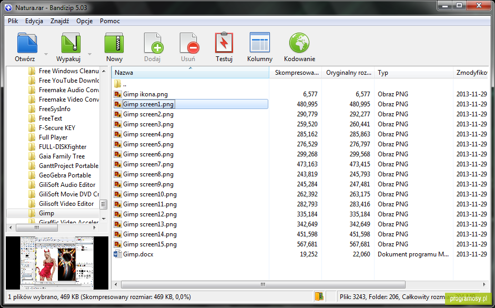Open dropdown arrow next to Wypakuj
Screen dimensions: 495x308
[x=89, y=54]
